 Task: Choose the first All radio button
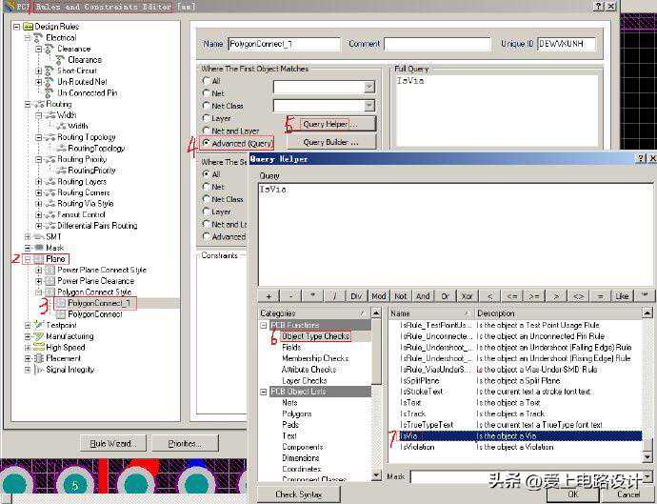[x=205, y=81]
